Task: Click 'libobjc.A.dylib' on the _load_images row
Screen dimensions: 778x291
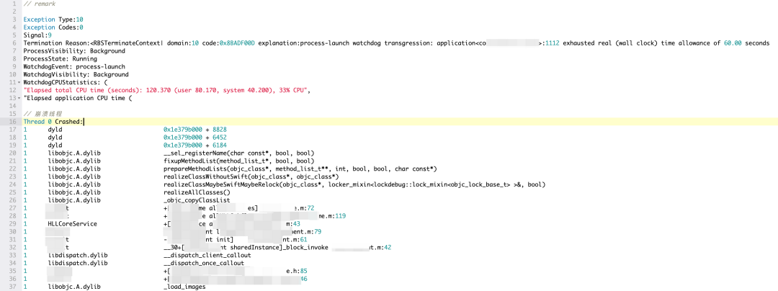Action: click(74, 288)
